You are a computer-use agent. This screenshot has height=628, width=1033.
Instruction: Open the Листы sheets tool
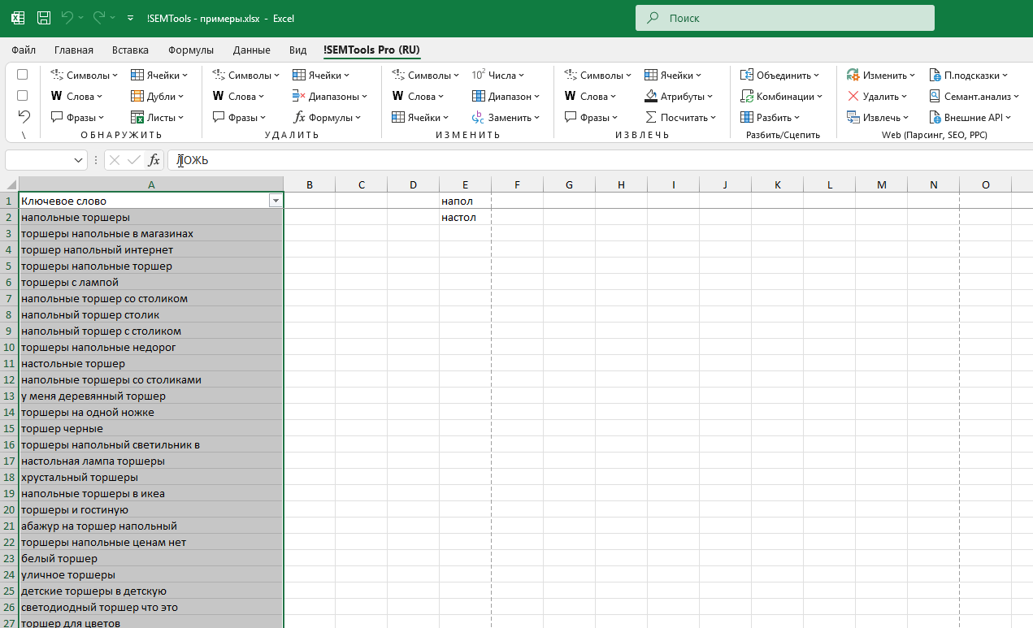pyautogui.click(x=158, y=117)
